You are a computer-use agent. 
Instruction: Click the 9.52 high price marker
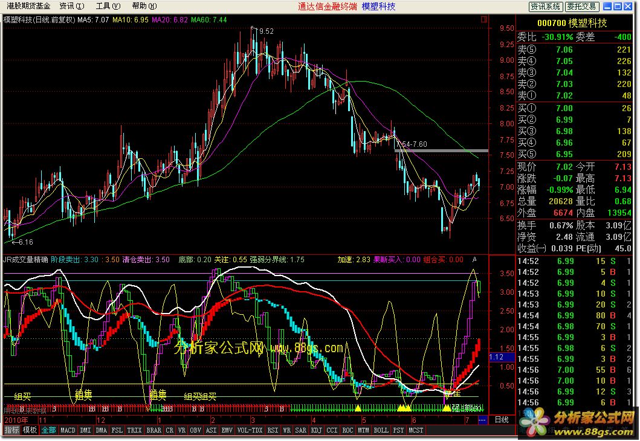coord(266,31)
